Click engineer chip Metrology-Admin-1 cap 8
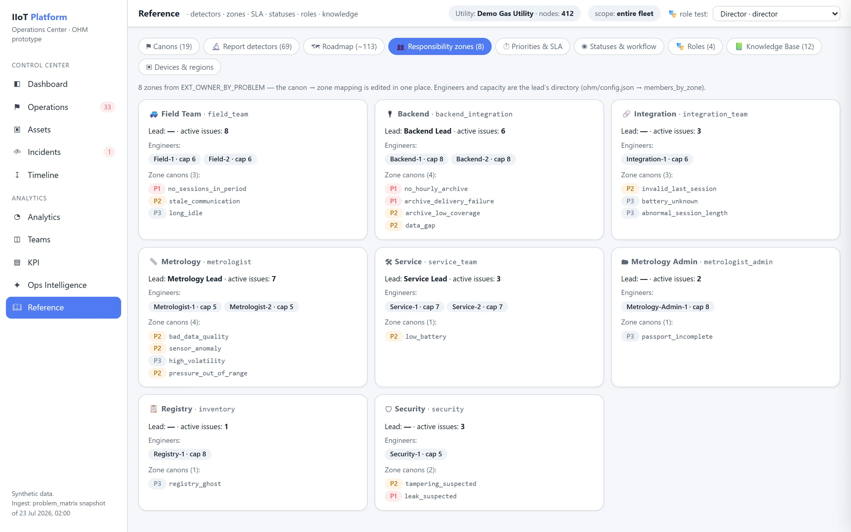The width and height of the screenshot is (851, 532). pos(668,307)
